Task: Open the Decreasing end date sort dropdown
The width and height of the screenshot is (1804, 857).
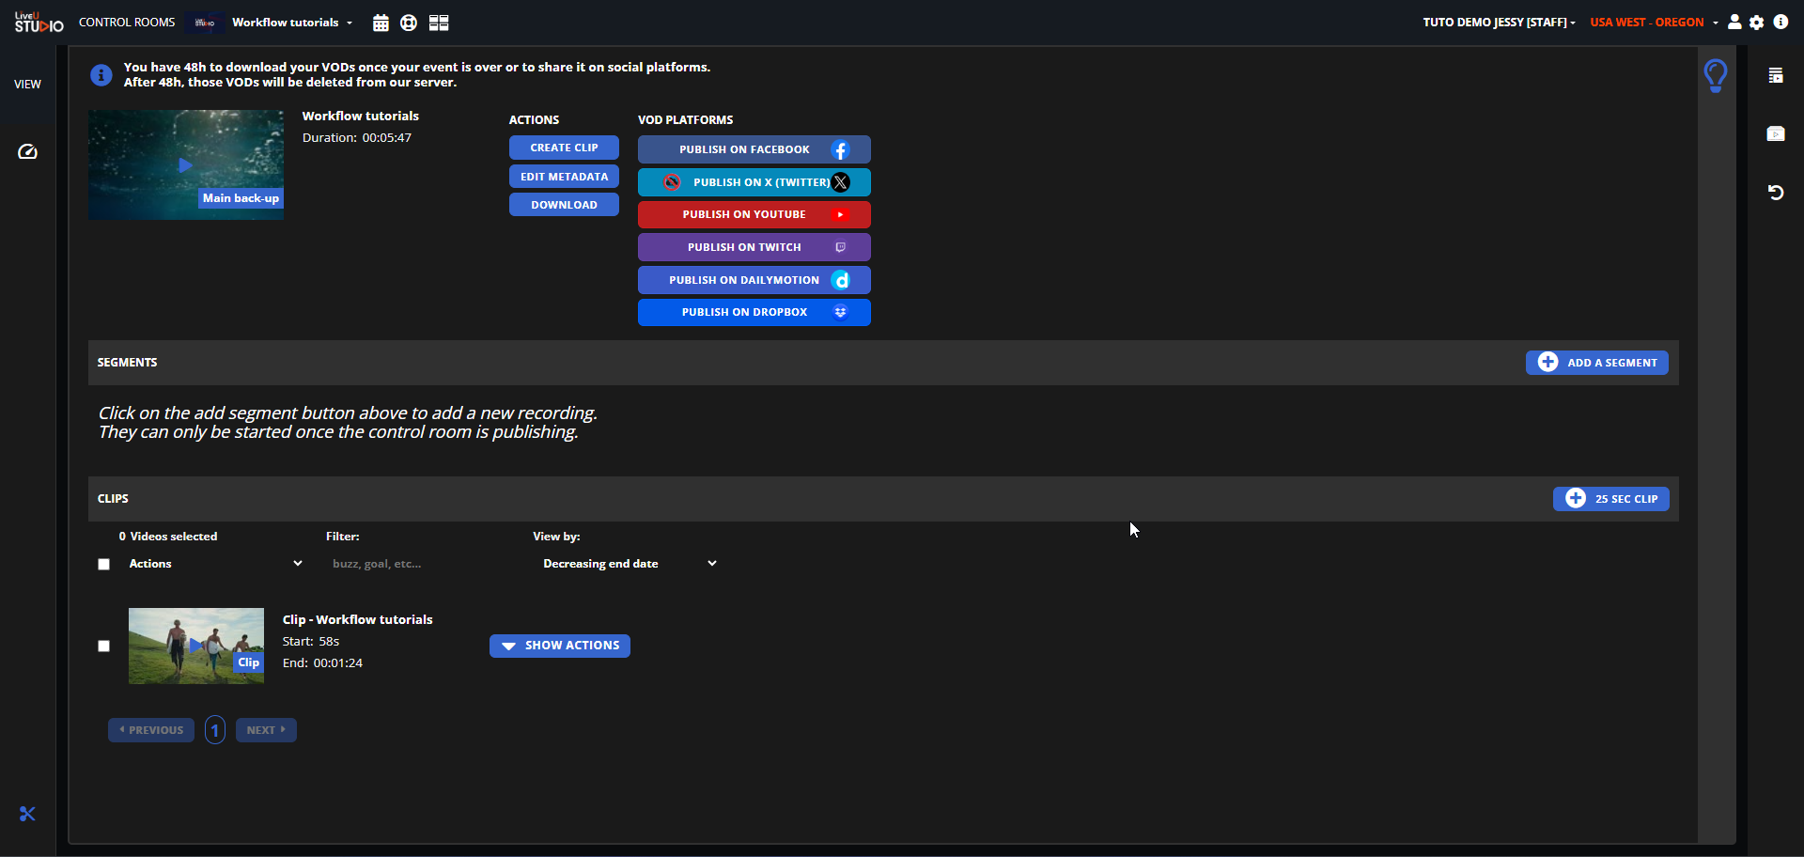Action: coord(630,564)
